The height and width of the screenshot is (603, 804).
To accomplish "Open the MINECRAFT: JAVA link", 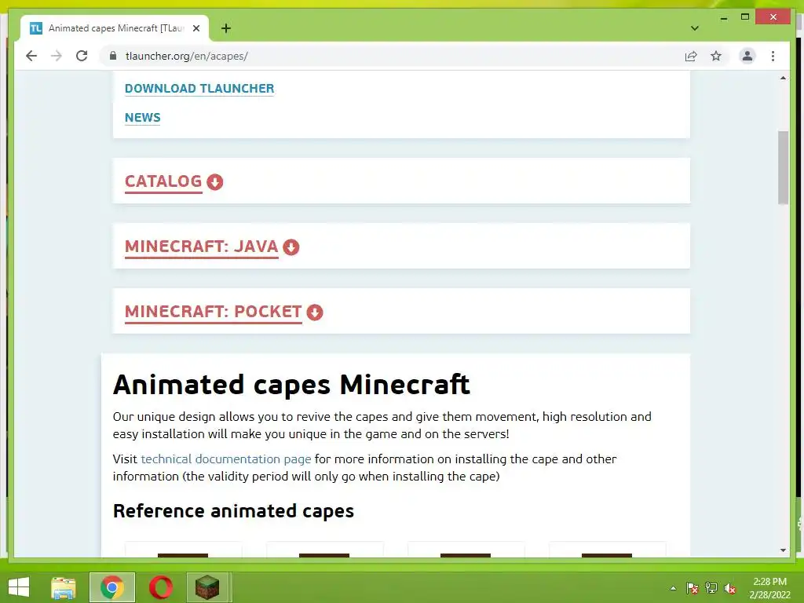I will pos(202,247).
